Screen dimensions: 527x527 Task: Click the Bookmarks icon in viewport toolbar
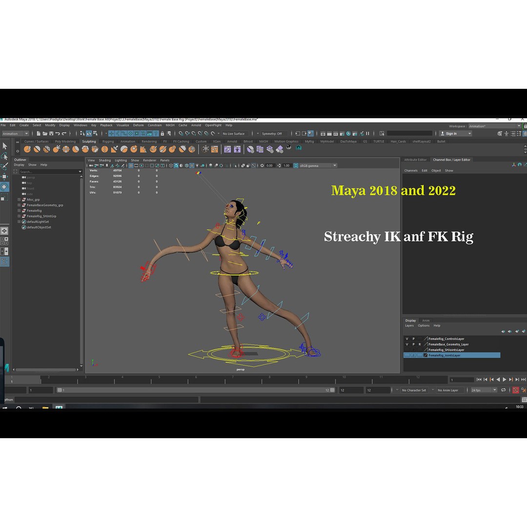click(107, 165)
